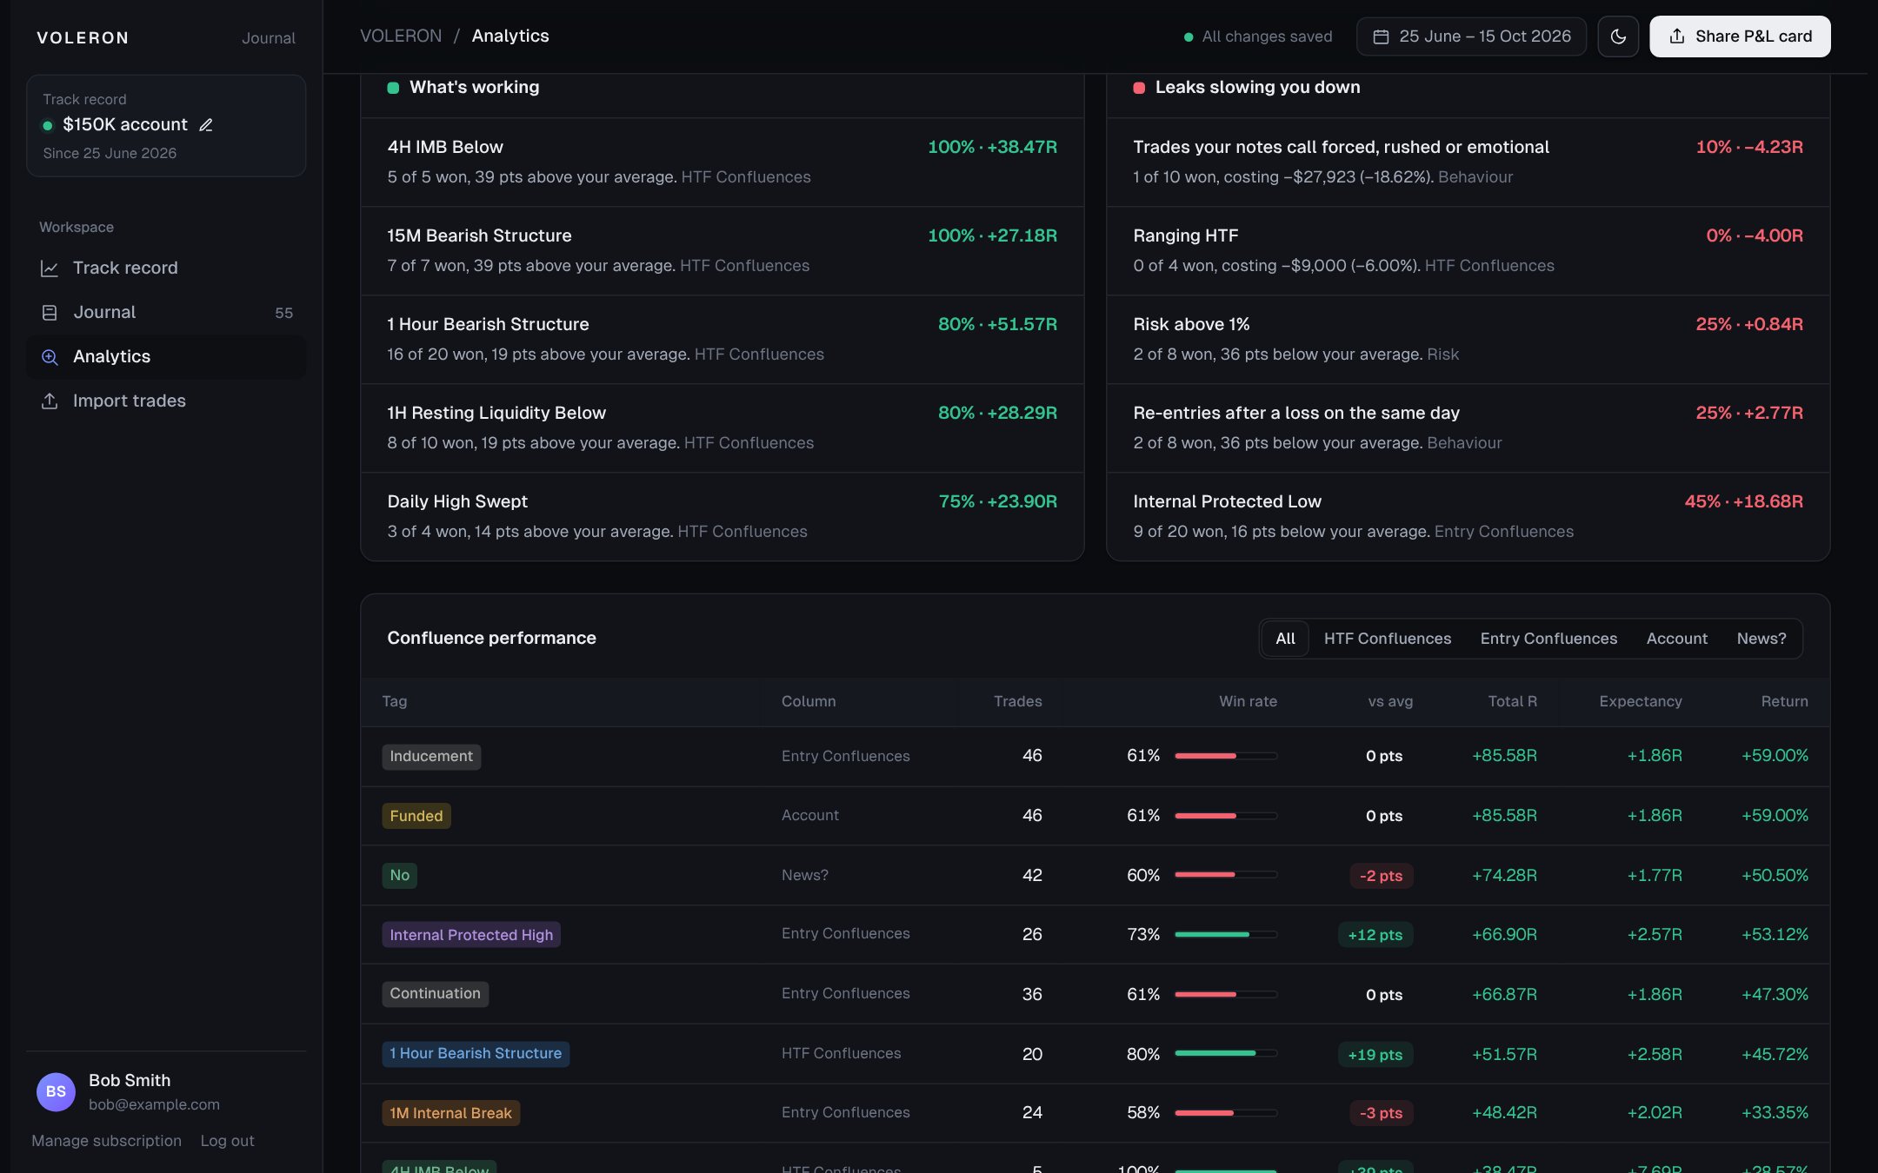Switch to the News? filter tab
The width and height of the screenshot is (1878, 1173).
click(x=1761, y=639)
